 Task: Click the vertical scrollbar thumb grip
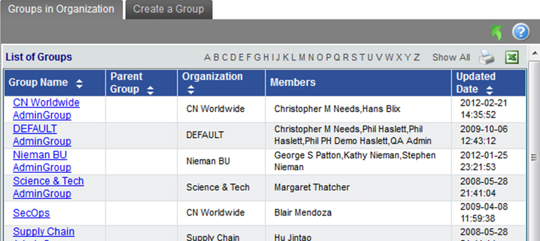534,158
